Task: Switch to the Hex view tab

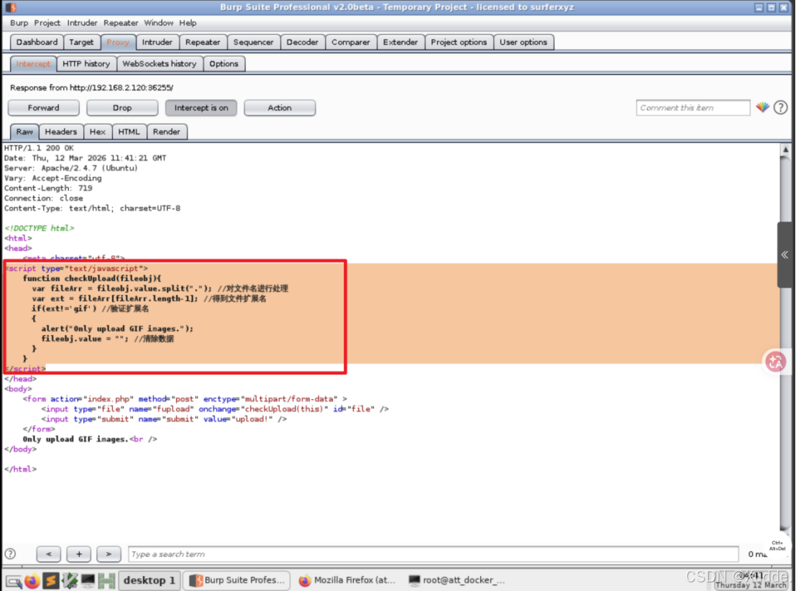Action: pos(98,132)
